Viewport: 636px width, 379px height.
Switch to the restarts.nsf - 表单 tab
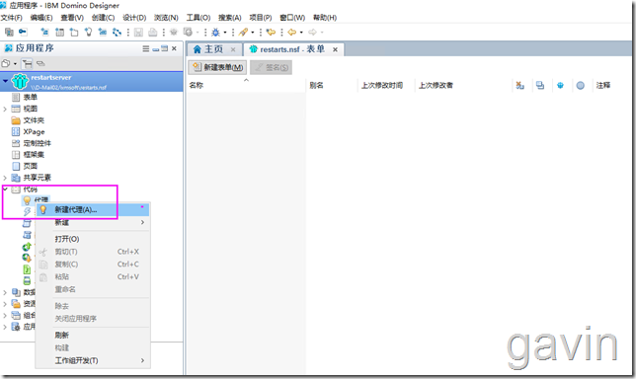tap(292, 49)
